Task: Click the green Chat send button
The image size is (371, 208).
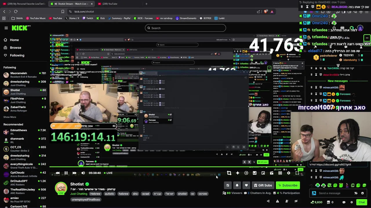Action: point(361,202)
